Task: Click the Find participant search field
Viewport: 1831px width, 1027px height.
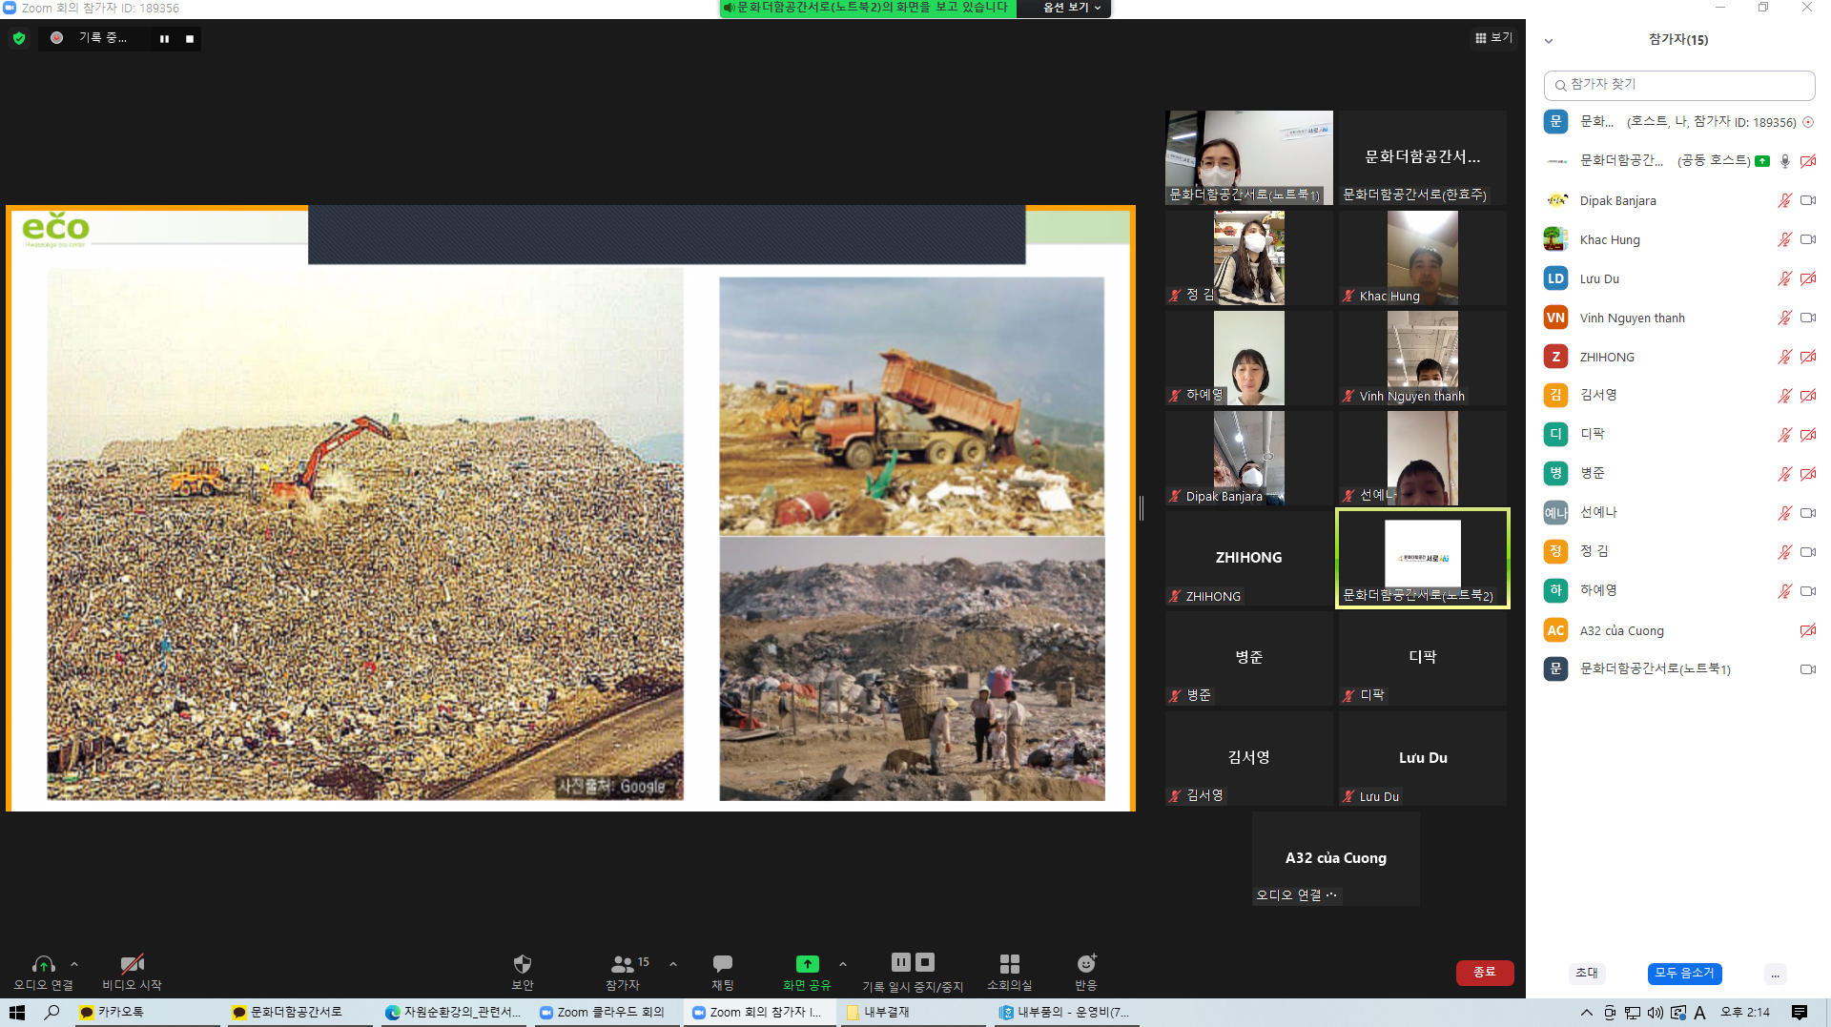Action: point(1678,85)
